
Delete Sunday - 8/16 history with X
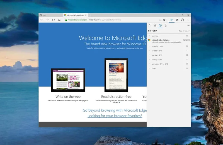click(x=187, y=59)
